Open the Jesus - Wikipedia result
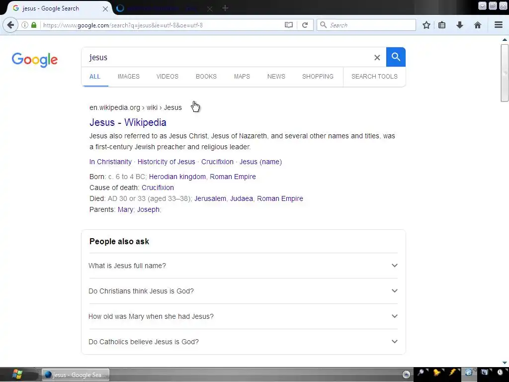509x382 pixels. coord(128,122)
